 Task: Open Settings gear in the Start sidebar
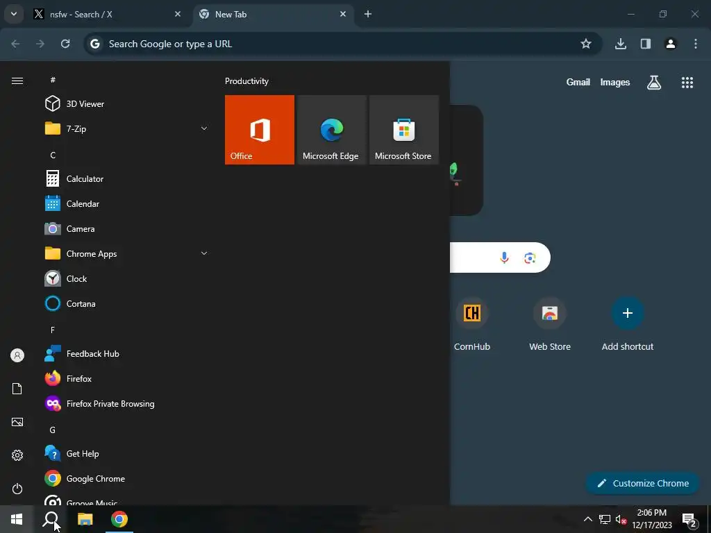click(x=17, y=455)
